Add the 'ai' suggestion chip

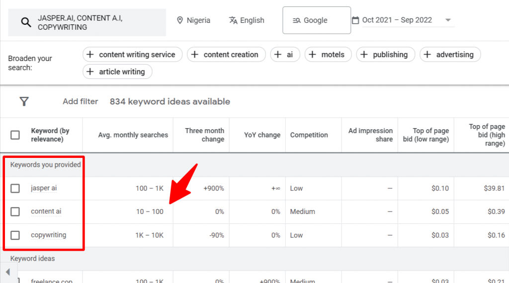tap(285, 55)
